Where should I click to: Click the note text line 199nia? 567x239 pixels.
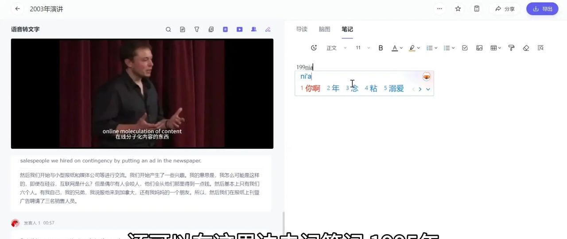pos(305,67)
